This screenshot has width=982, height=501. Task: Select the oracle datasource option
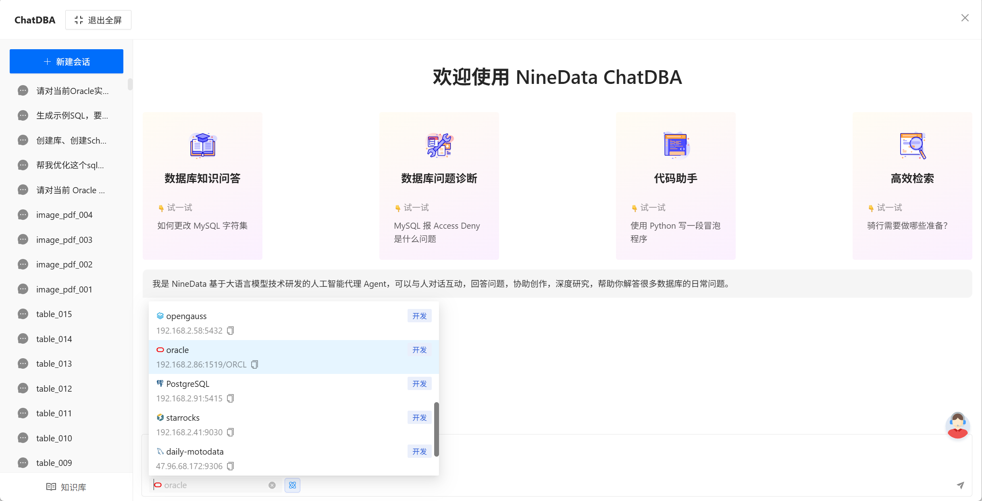click(x=293, y=357)
